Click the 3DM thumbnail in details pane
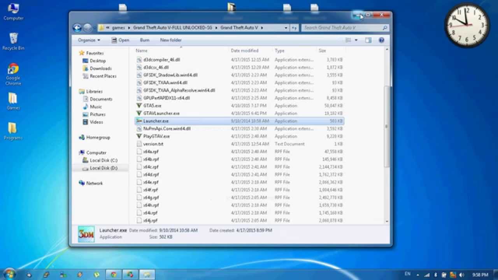Image resolution: width=498 pixels, height=280 pixels. click(x=86, y=234)
